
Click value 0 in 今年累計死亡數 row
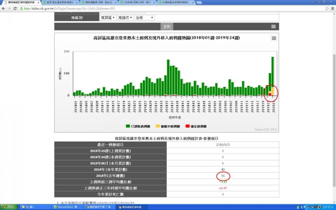(223, 194)
